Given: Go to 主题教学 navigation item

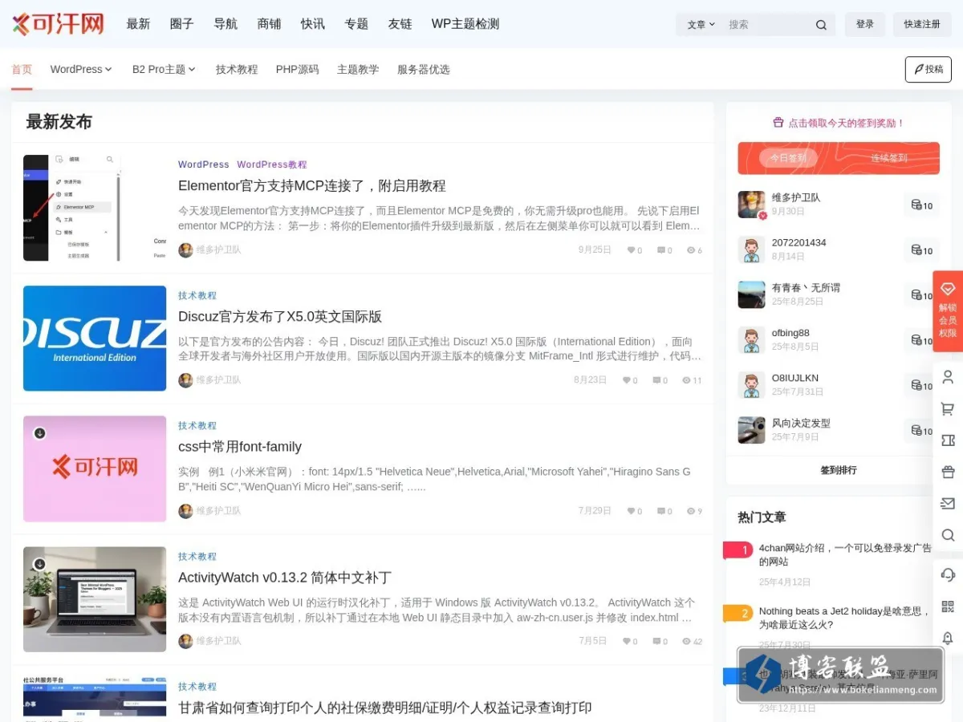Looking at the screenshot, I should pyautogui.click(x=358, y=70).
